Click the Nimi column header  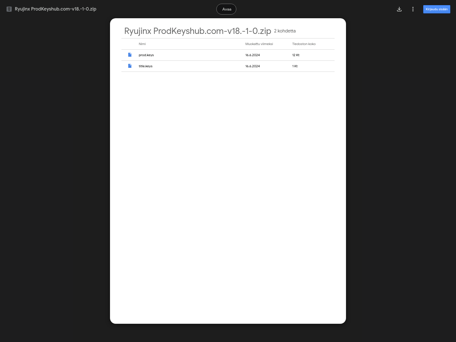[x=142, y=44]
